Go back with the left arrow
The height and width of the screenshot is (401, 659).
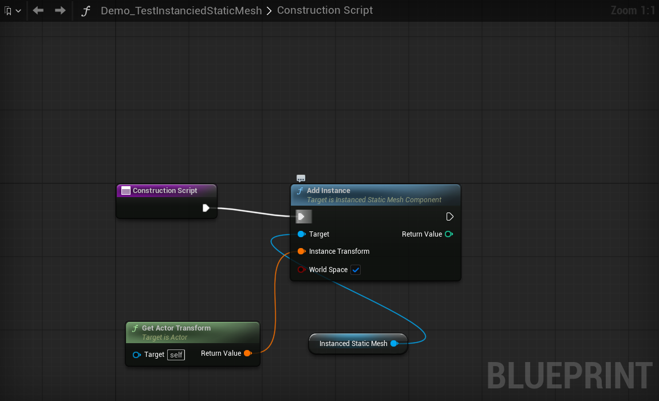tap(38, 10)
